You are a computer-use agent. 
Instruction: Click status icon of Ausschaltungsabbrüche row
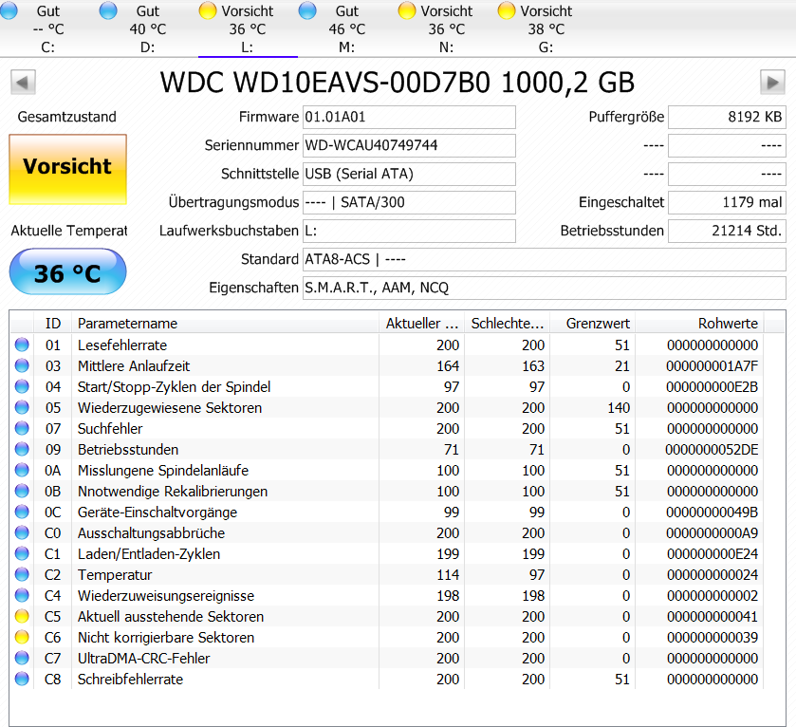(22, 532)
